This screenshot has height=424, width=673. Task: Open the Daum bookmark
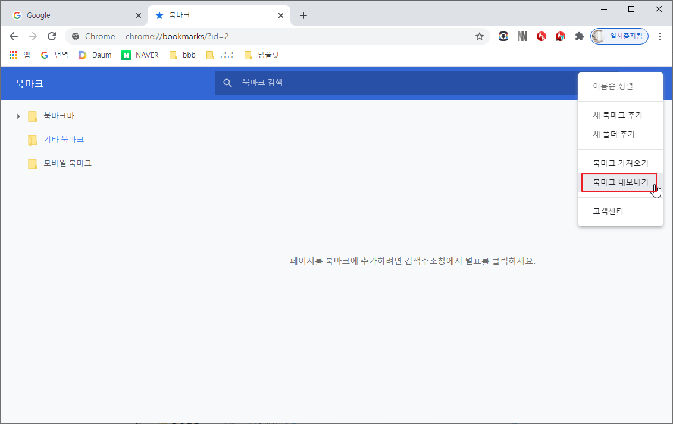[x=95, y=55]
